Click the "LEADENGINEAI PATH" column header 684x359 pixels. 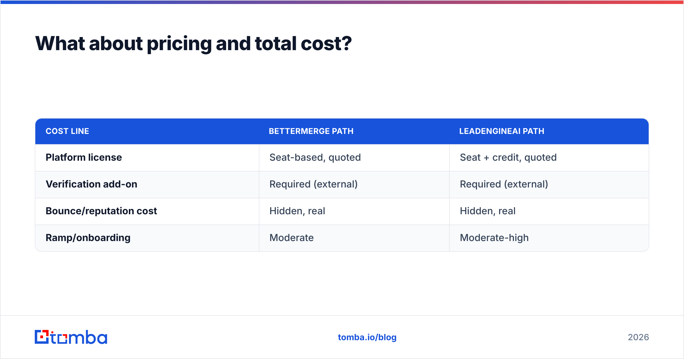coord(502,131)
